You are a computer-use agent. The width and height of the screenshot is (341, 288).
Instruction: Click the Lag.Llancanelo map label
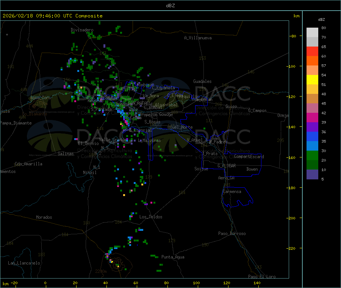24,263
